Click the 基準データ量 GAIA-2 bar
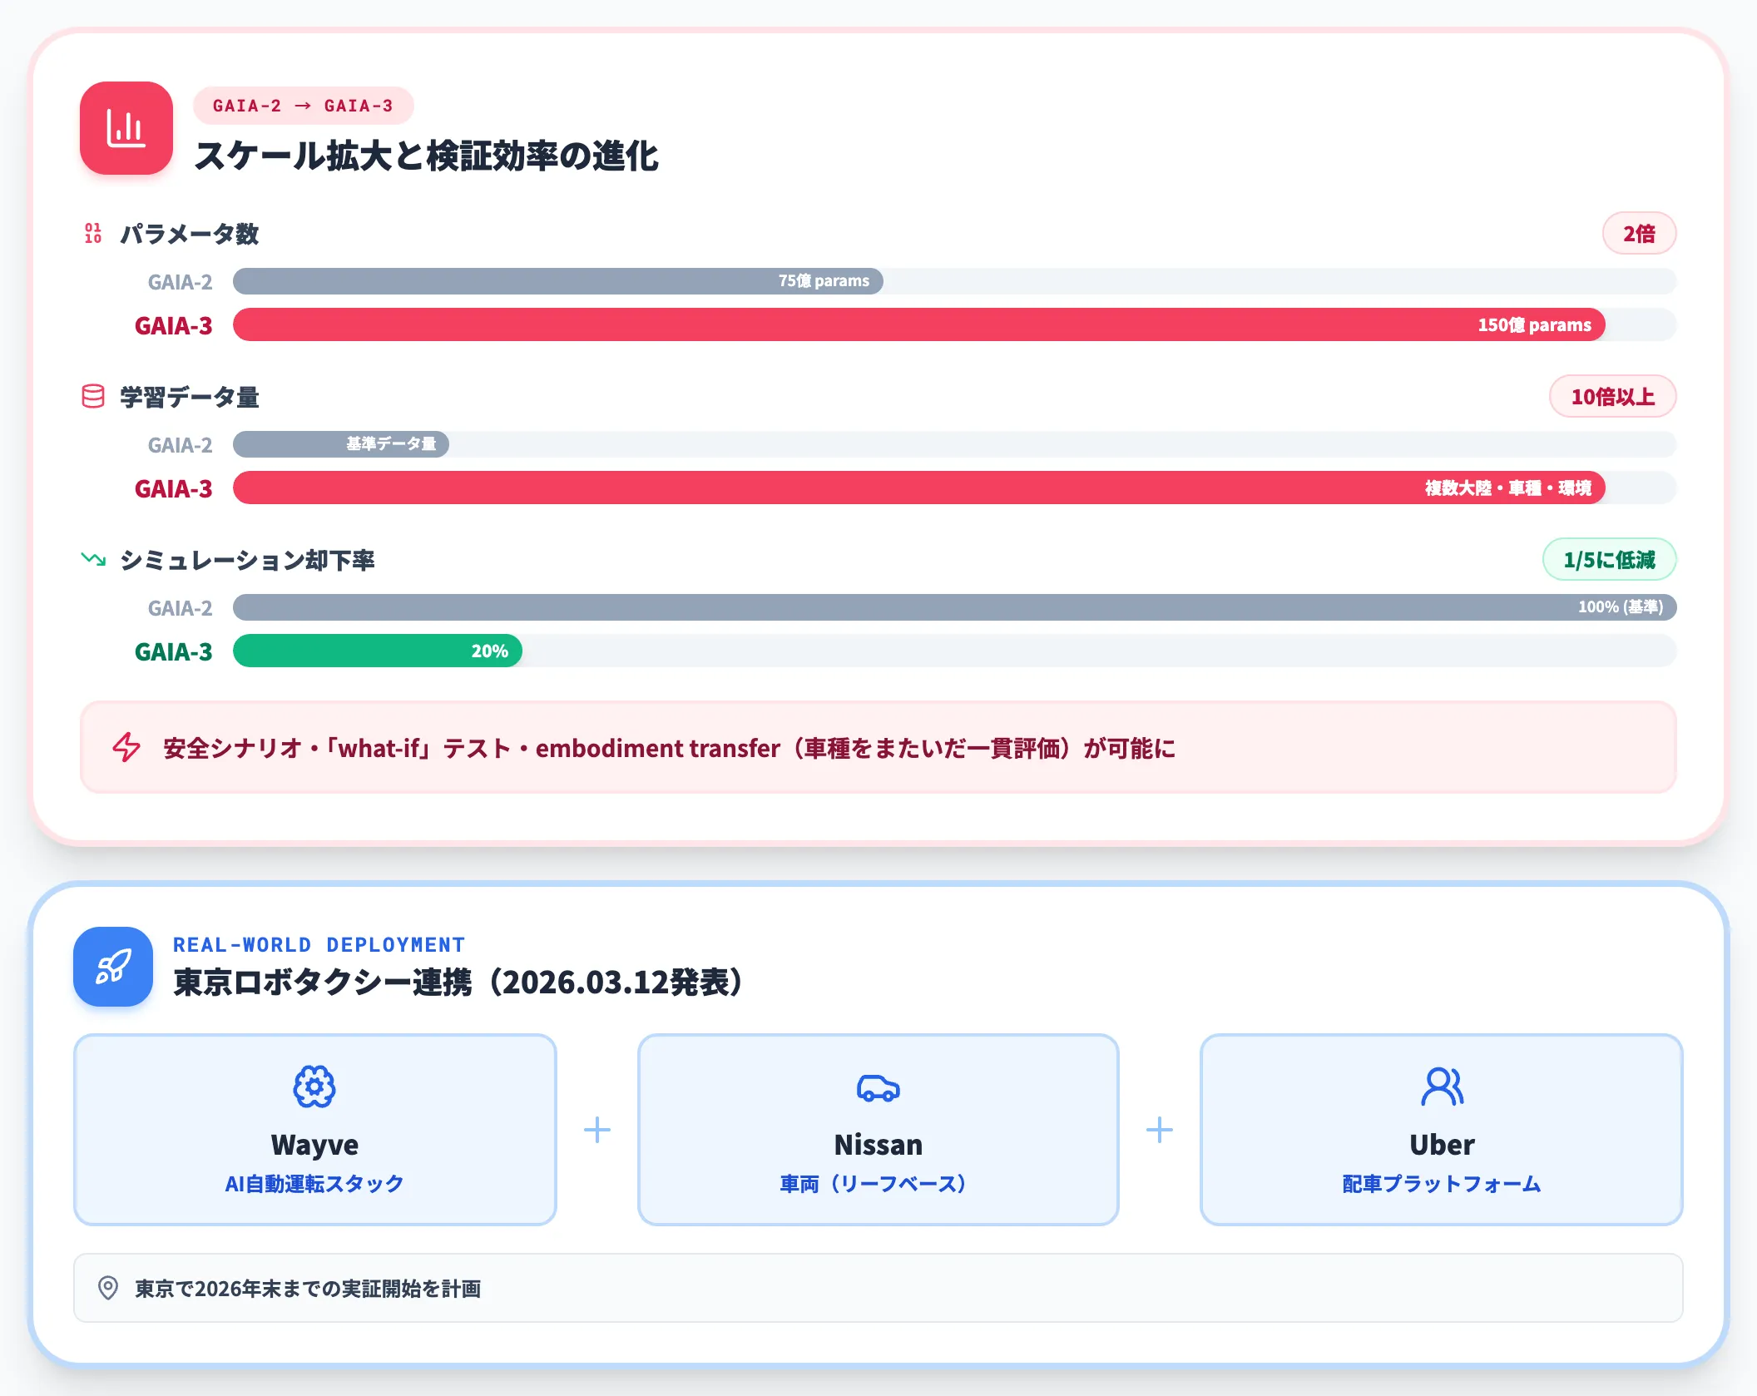The width and height of the screenshot is (1757, 1396). click(341, 444)
